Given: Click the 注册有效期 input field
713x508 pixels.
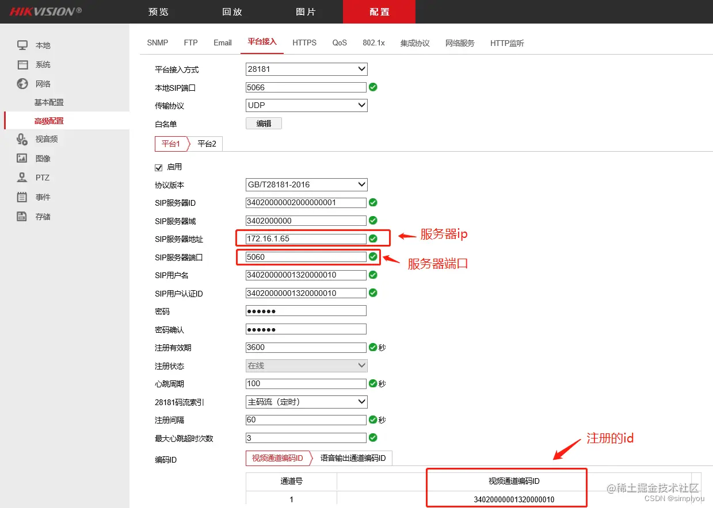Looking at the screenshot, I should [x=306, y=348].
